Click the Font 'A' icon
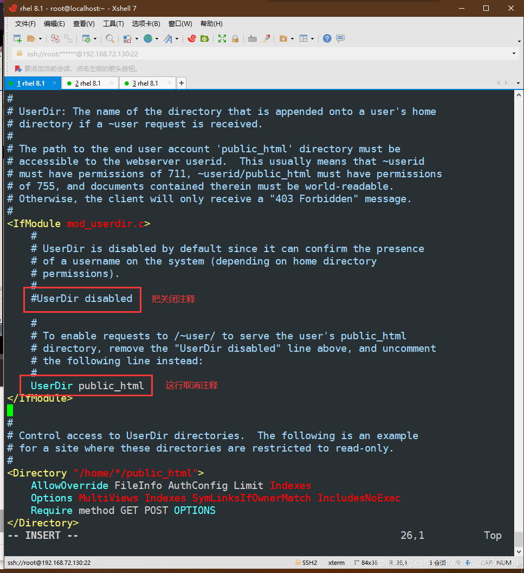524x573 pixels. click(x=168, y=38)
